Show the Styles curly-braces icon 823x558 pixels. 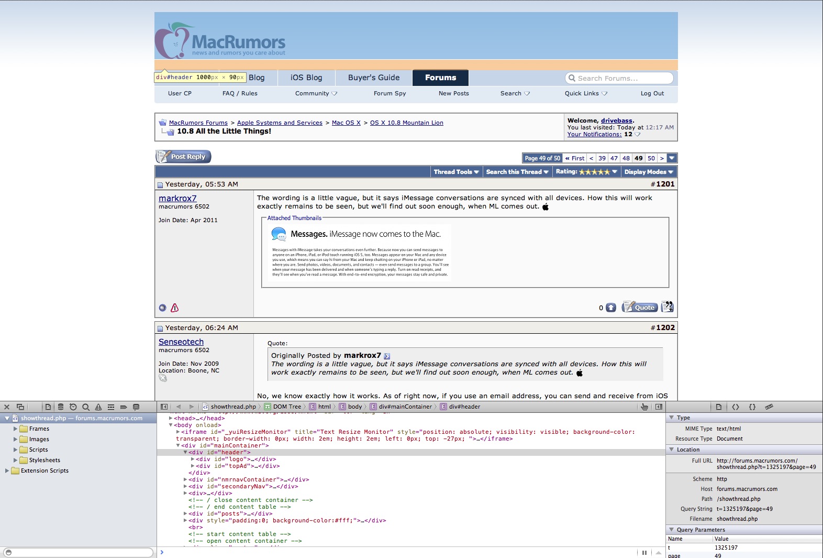752,407
